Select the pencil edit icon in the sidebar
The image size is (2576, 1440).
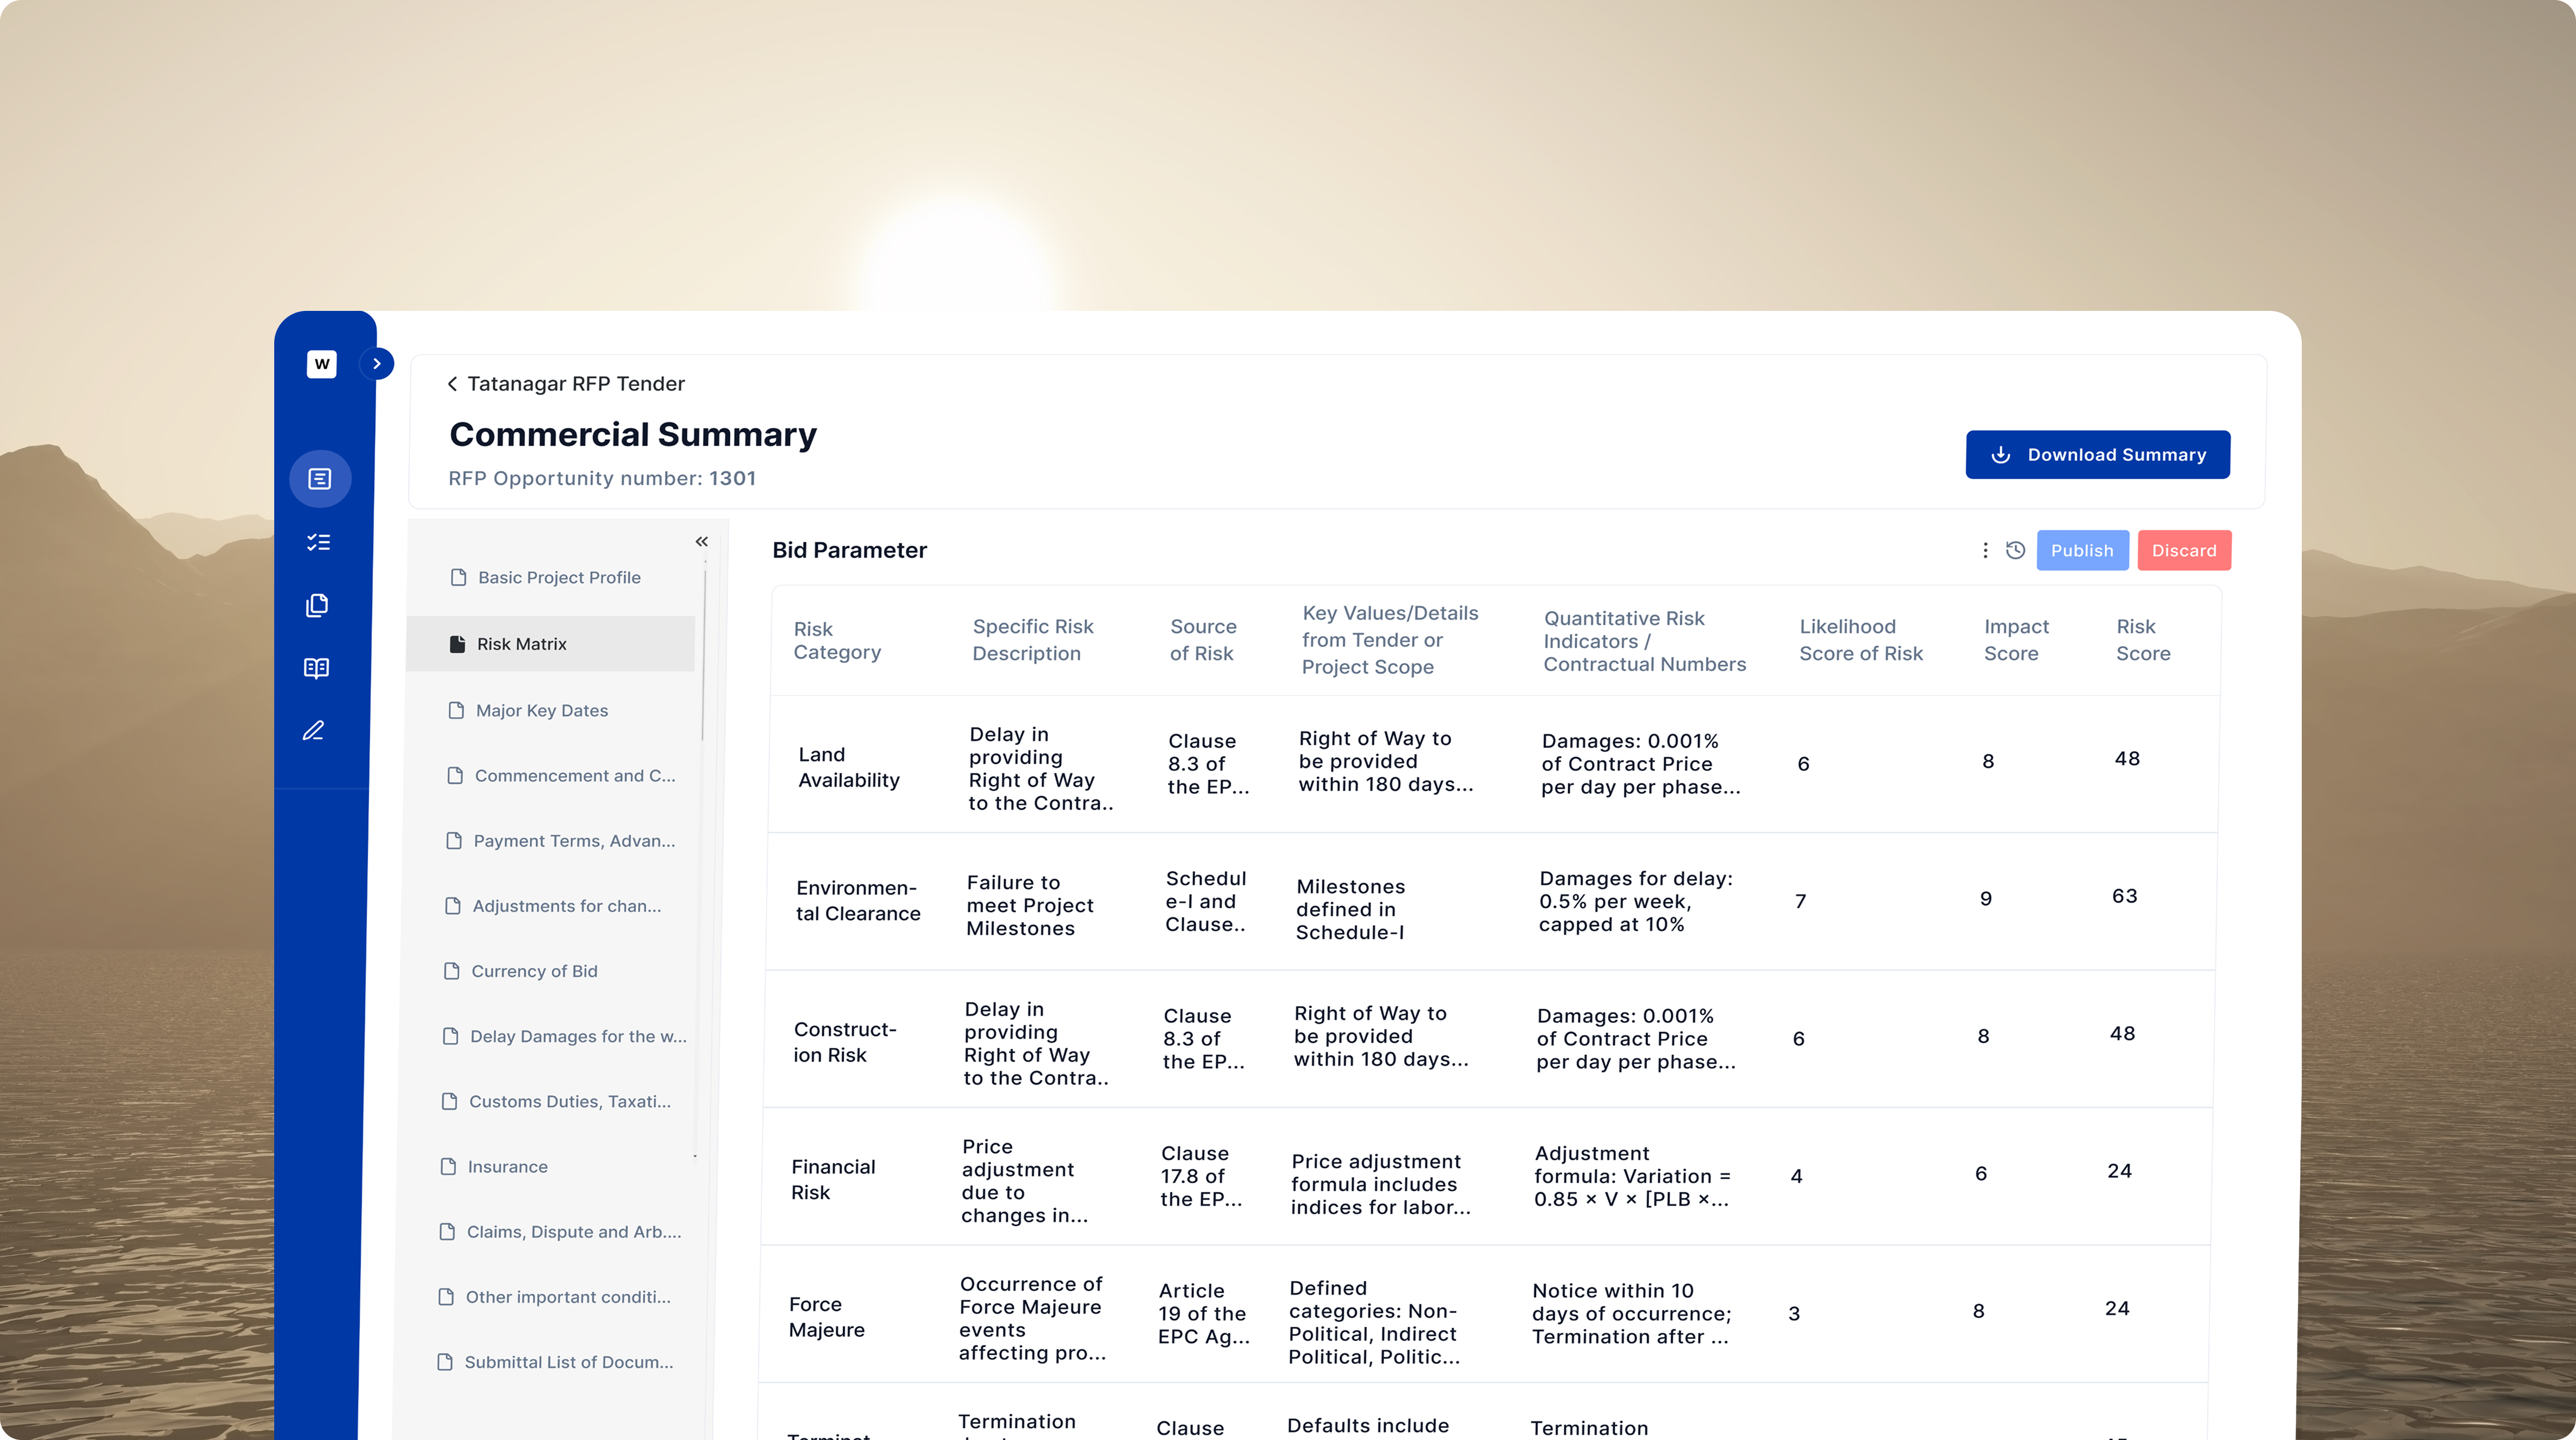(314, 731)
